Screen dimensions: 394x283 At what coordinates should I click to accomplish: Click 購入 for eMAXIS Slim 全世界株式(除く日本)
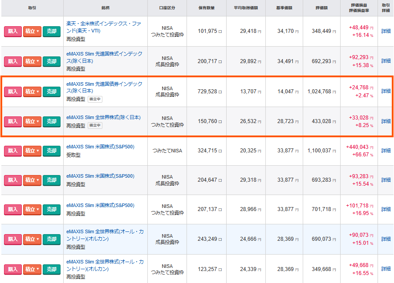[13, 122]
